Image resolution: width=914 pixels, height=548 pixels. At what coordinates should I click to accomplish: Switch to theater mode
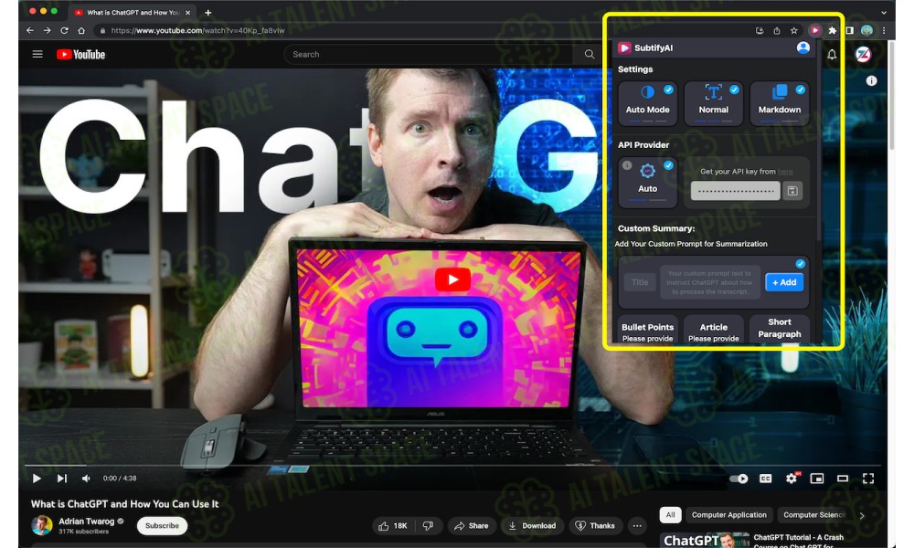(843, 478)
